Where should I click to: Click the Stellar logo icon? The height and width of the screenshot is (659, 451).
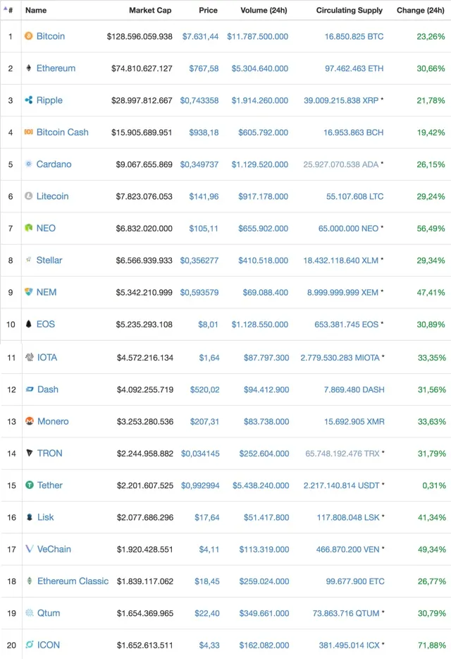29,260
